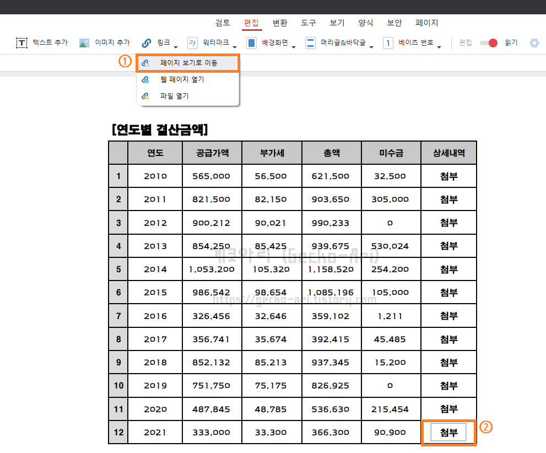This screenshot has width=546, height=453.
Task: Click the 총액 column header
Action: tap(332, 153)
